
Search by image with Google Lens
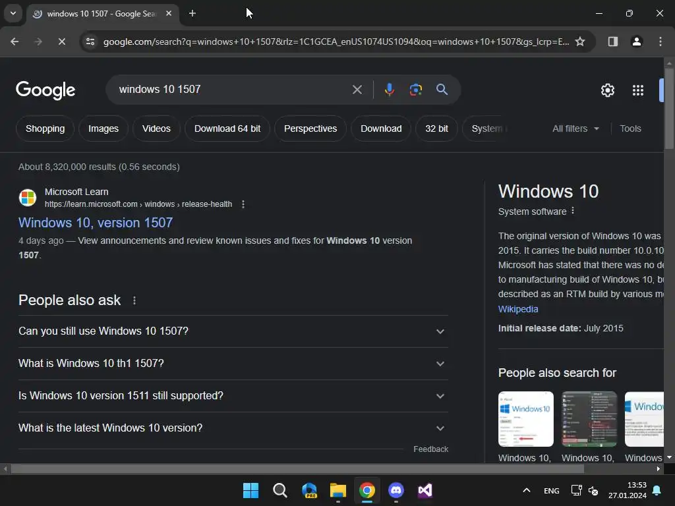coord(415,90)
